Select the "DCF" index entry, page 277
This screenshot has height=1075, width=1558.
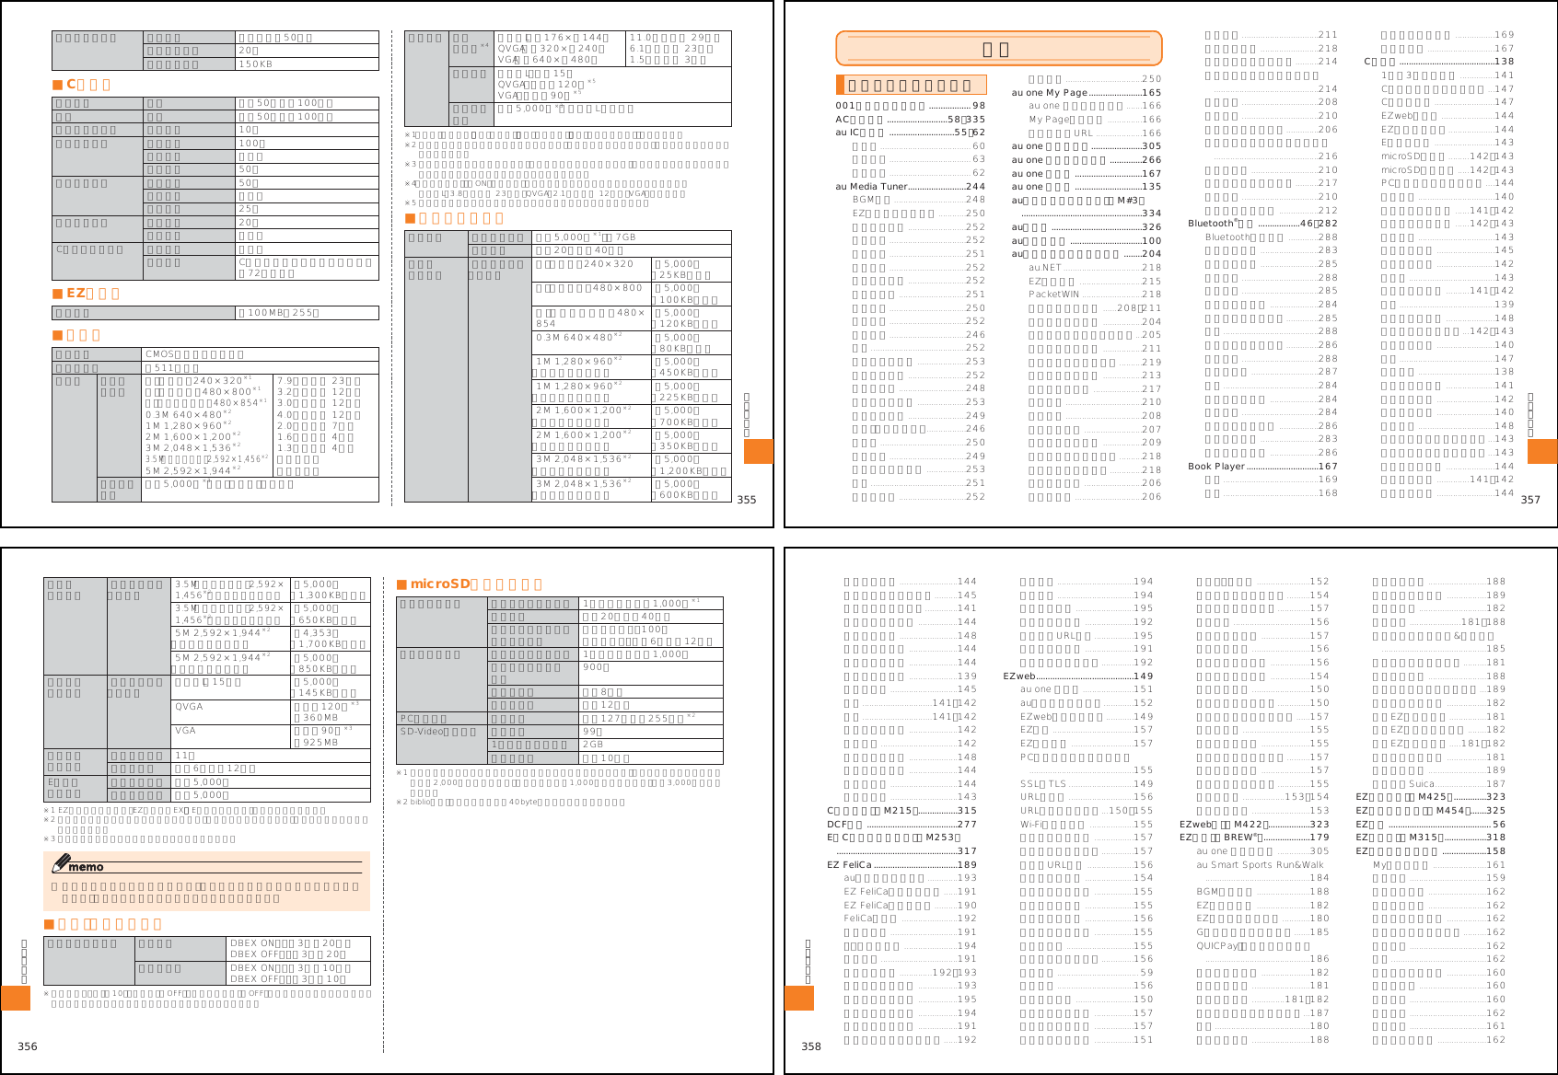901,825
